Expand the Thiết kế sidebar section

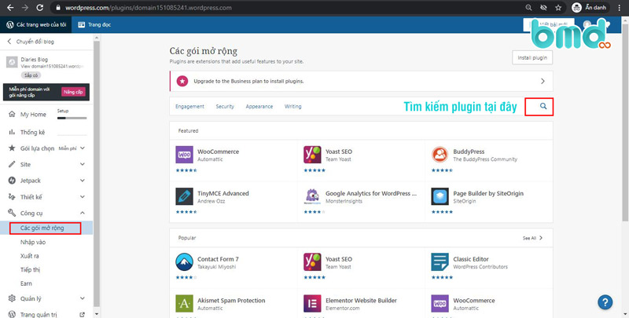(83, 196)
